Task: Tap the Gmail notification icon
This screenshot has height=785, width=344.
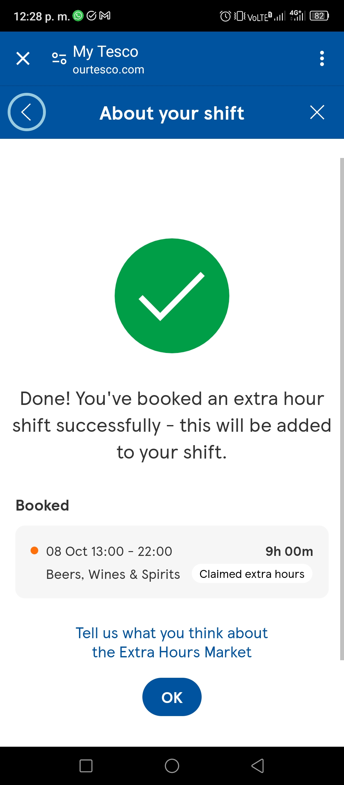Action: (105, 16)
